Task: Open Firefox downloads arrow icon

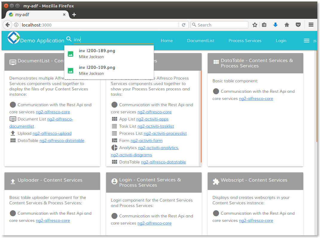Action: point(275,25)
